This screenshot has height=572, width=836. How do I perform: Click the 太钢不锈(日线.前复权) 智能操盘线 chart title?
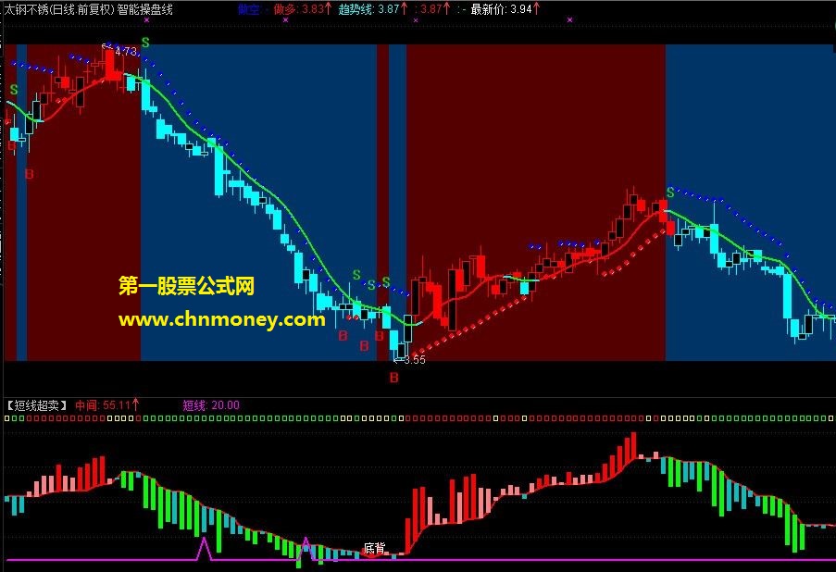[x=89, y=9]
